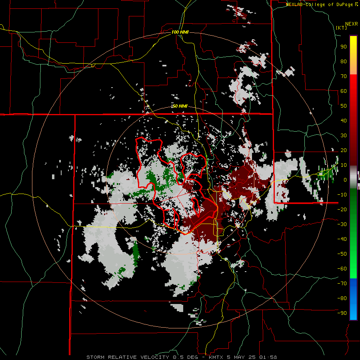Click the '-90' value on the velocity scale
360x360 pixels.
pyautogui.click(x=342, y=313)
